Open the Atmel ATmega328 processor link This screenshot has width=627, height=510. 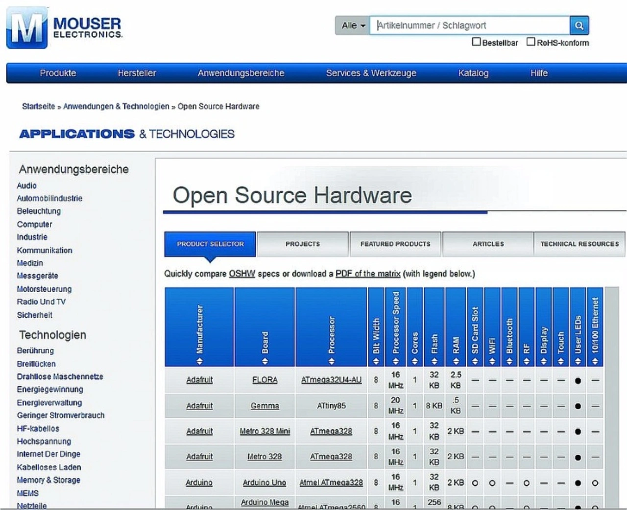pos(331,483)
